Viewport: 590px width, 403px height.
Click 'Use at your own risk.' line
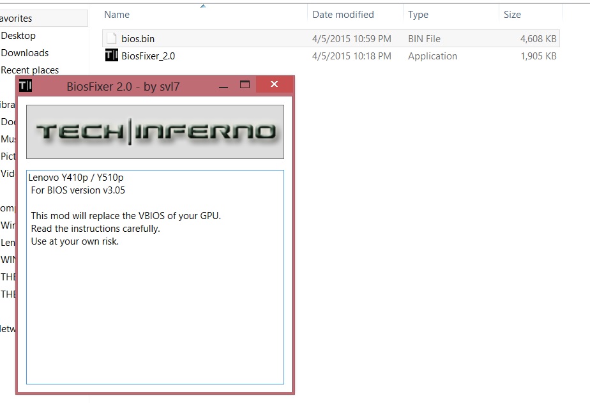(75, 241)
